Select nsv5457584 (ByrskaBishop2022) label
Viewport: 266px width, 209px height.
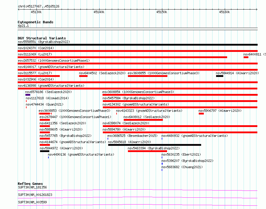click(129, 98)
